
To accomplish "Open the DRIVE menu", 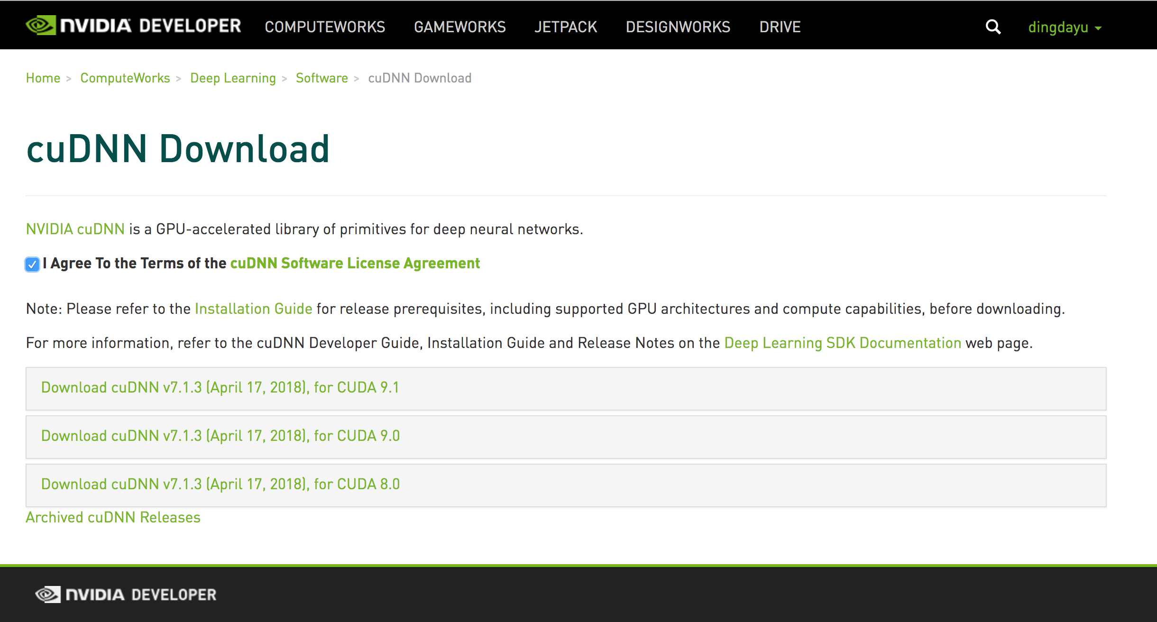I will 780,27.
